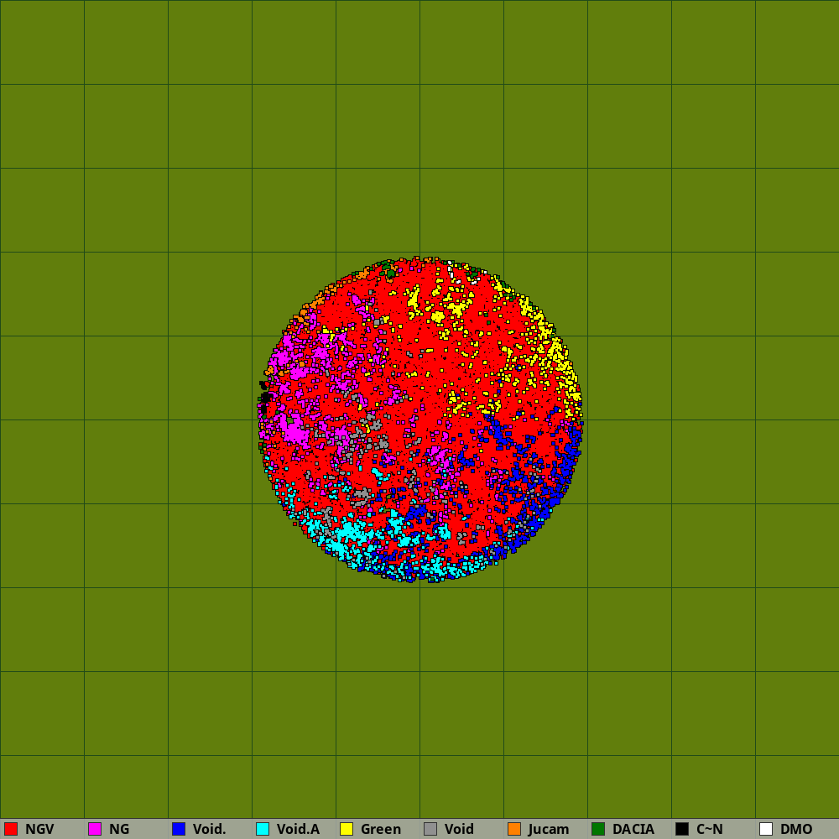Image resolution: width=839 pixels, height=839 pixels.
Task: Choose the orange Jucam legend swatch
Action: point(514,829)
